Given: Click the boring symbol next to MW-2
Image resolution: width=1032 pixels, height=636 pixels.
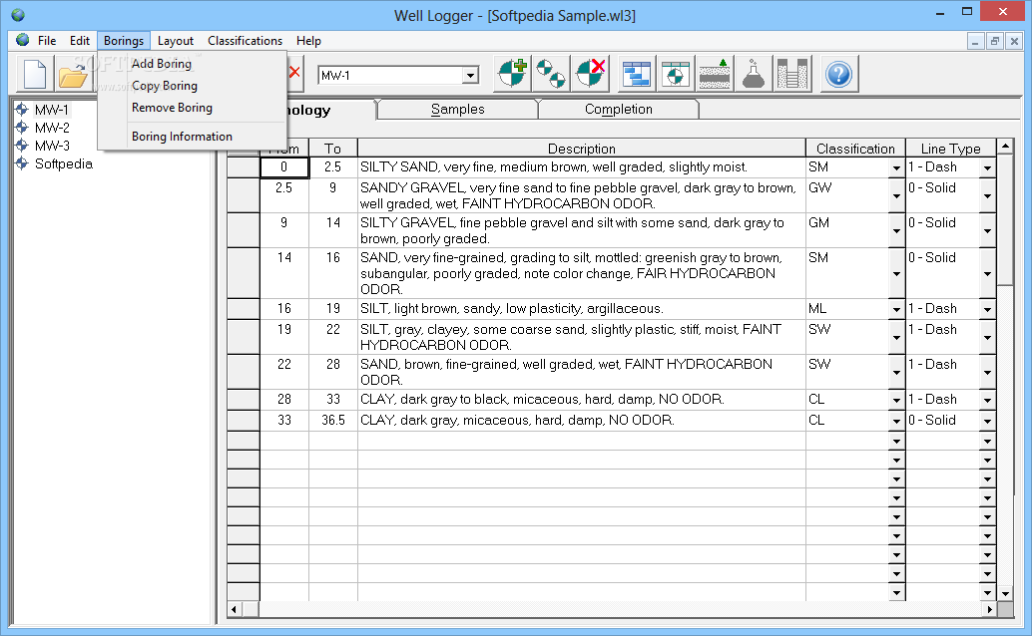Looking at the screenshot, I should [22, 127].
